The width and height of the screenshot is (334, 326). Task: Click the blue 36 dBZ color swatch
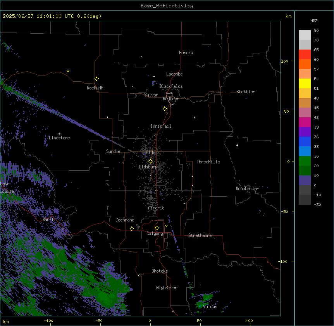(305, 141)
